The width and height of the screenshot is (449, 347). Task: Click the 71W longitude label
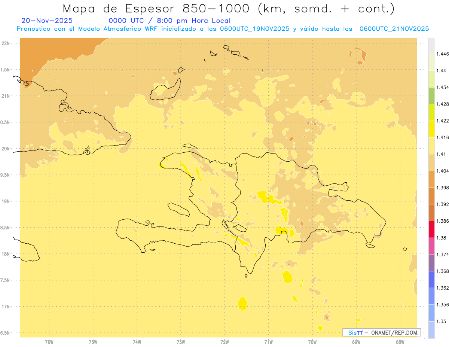[268, 342]
